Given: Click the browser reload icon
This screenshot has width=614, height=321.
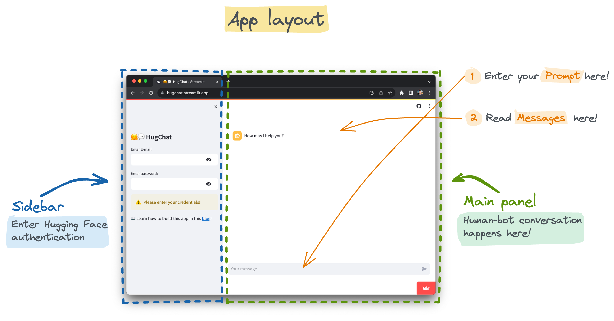Looking at the screenshot, I should (x=151, y=93).
